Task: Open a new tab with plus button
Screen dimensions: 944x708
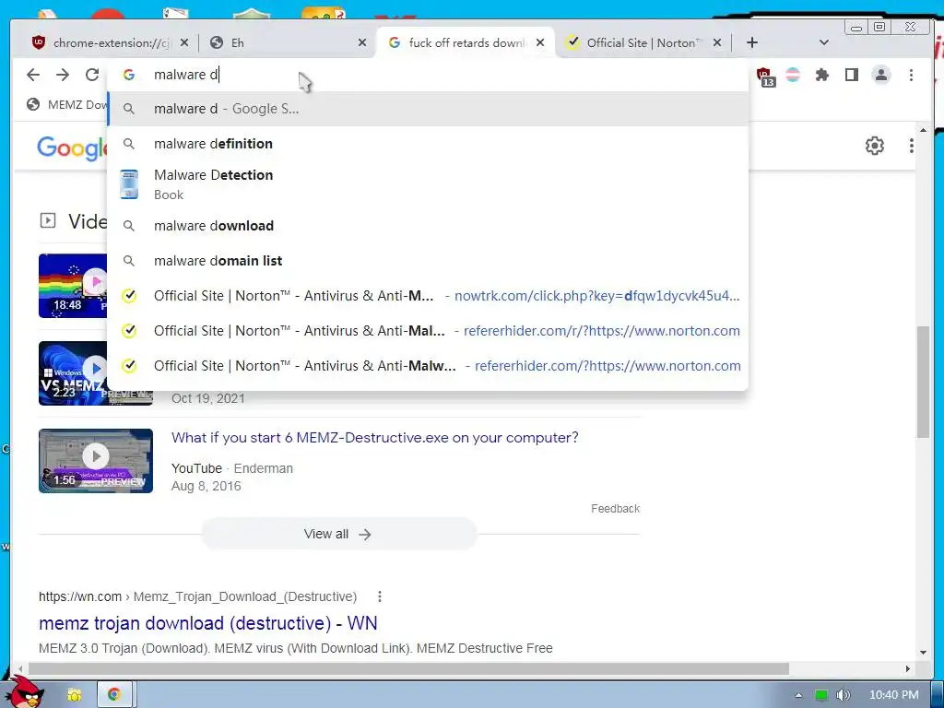Action: tap(752, 42)
